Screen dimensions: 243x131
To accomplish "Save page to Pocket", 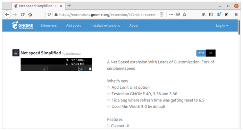I will coord(178,15).
